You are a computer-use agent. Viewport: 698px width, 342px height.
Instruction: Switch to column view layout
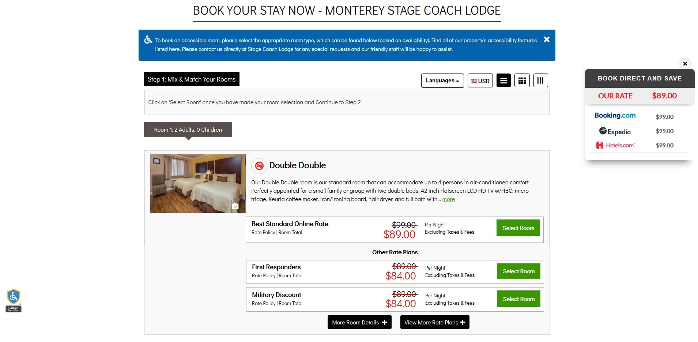(540, 81)
